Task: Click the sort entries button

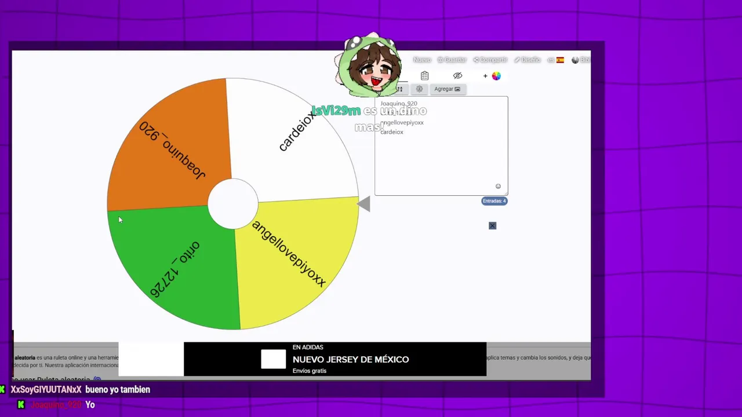Action: tap(400, 89)
